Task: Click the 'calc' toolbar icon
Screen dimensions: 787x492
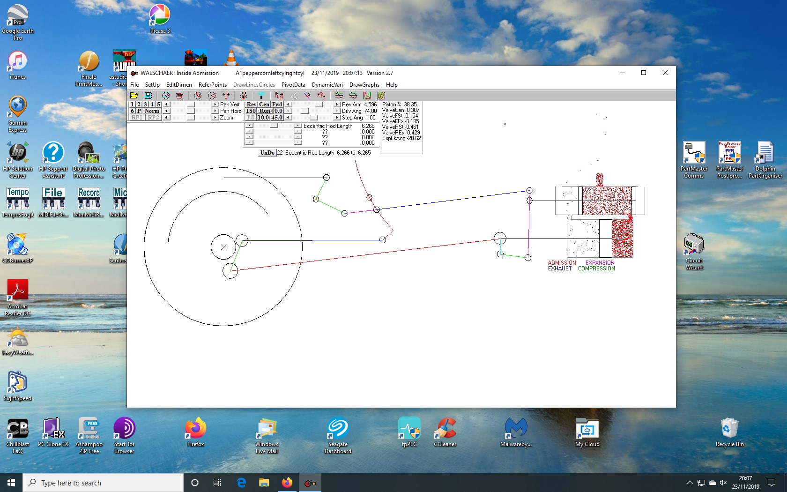Action: tap(244, 96)
